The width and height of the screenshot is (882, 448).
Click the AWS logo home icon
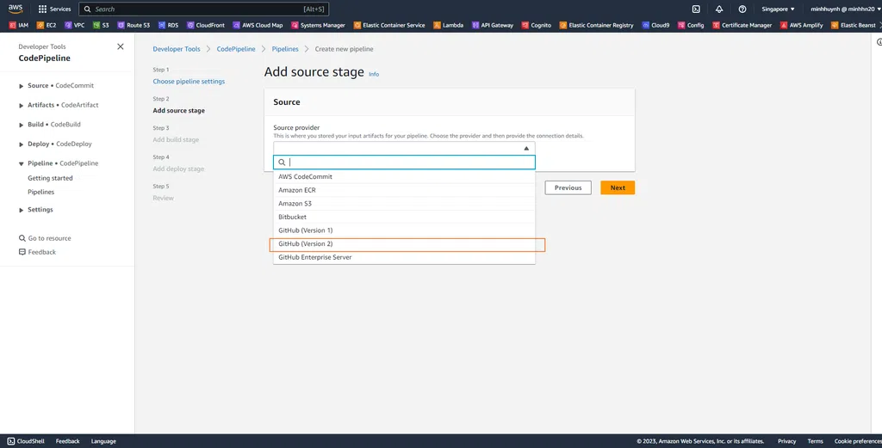16,9
